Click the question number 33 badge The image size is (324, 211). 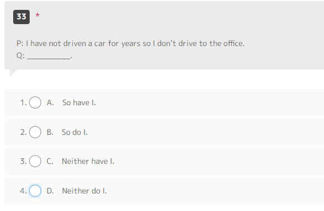[x=21, y=17]
